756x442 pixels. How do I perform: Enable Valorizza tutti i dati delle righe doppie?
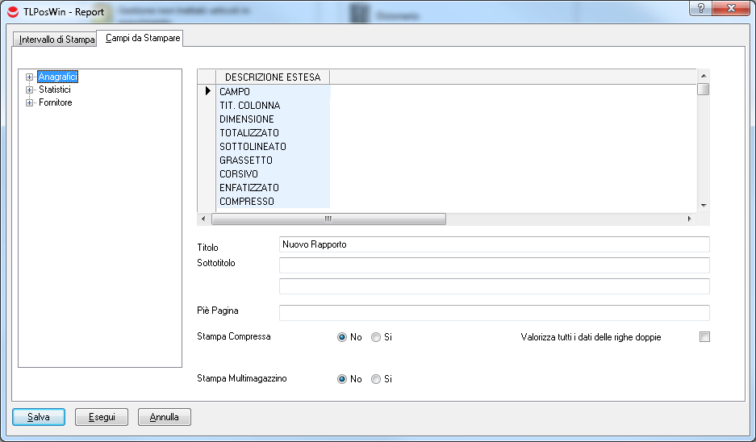point(704,337)
